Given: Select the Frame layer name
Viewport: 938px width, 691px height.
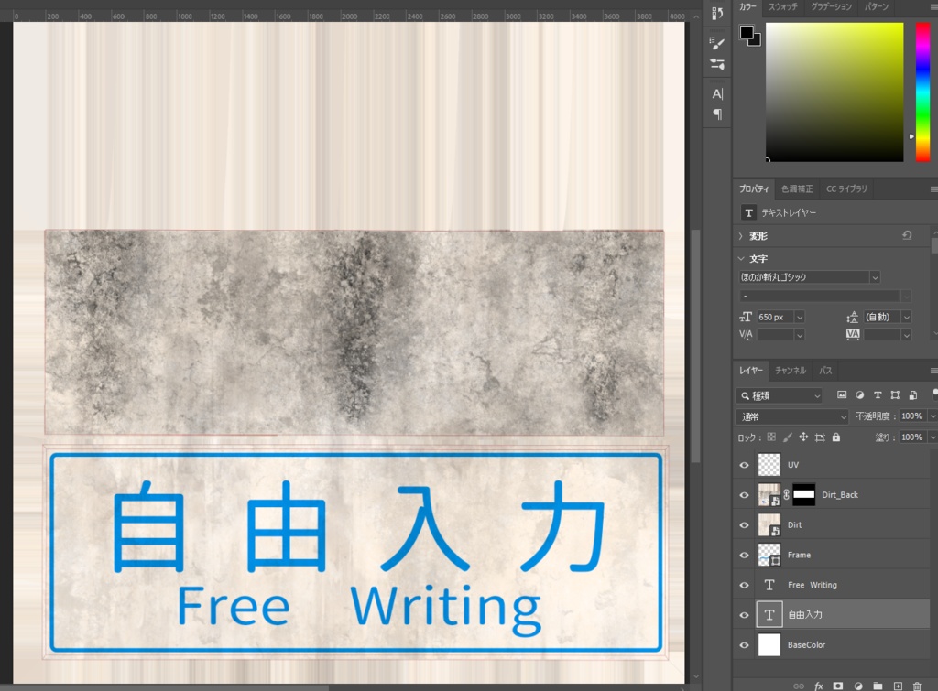Looking at the screenshot, I should coord(799,556).
